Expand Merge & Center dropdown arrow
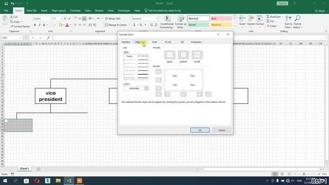 (129, 25)
